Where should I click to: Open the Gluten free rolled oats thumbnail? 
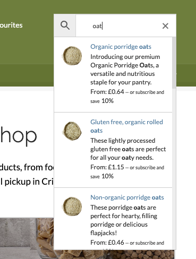pos(72,131)
